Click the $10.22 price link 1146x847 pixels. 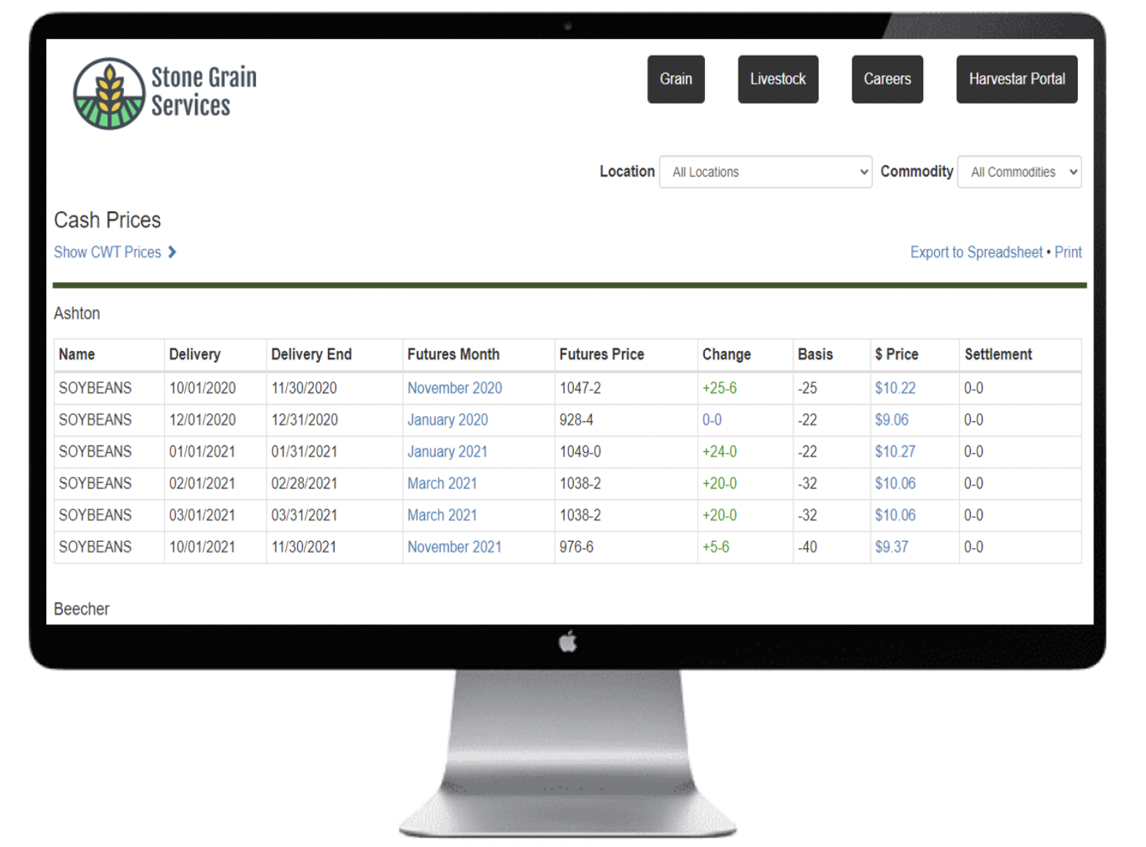895,388
